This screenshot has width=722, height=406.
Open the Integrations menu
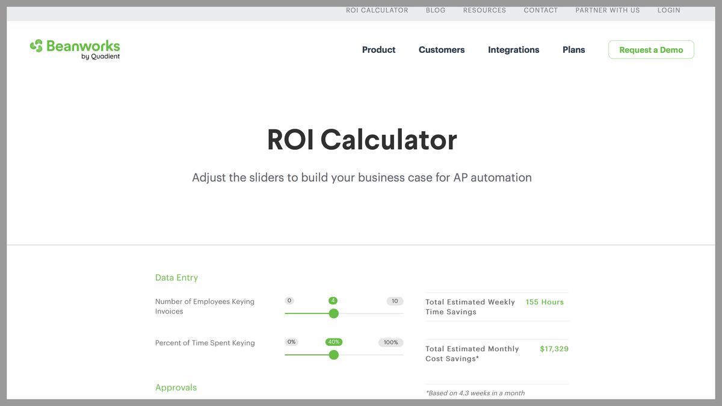[x=514, y=50]
